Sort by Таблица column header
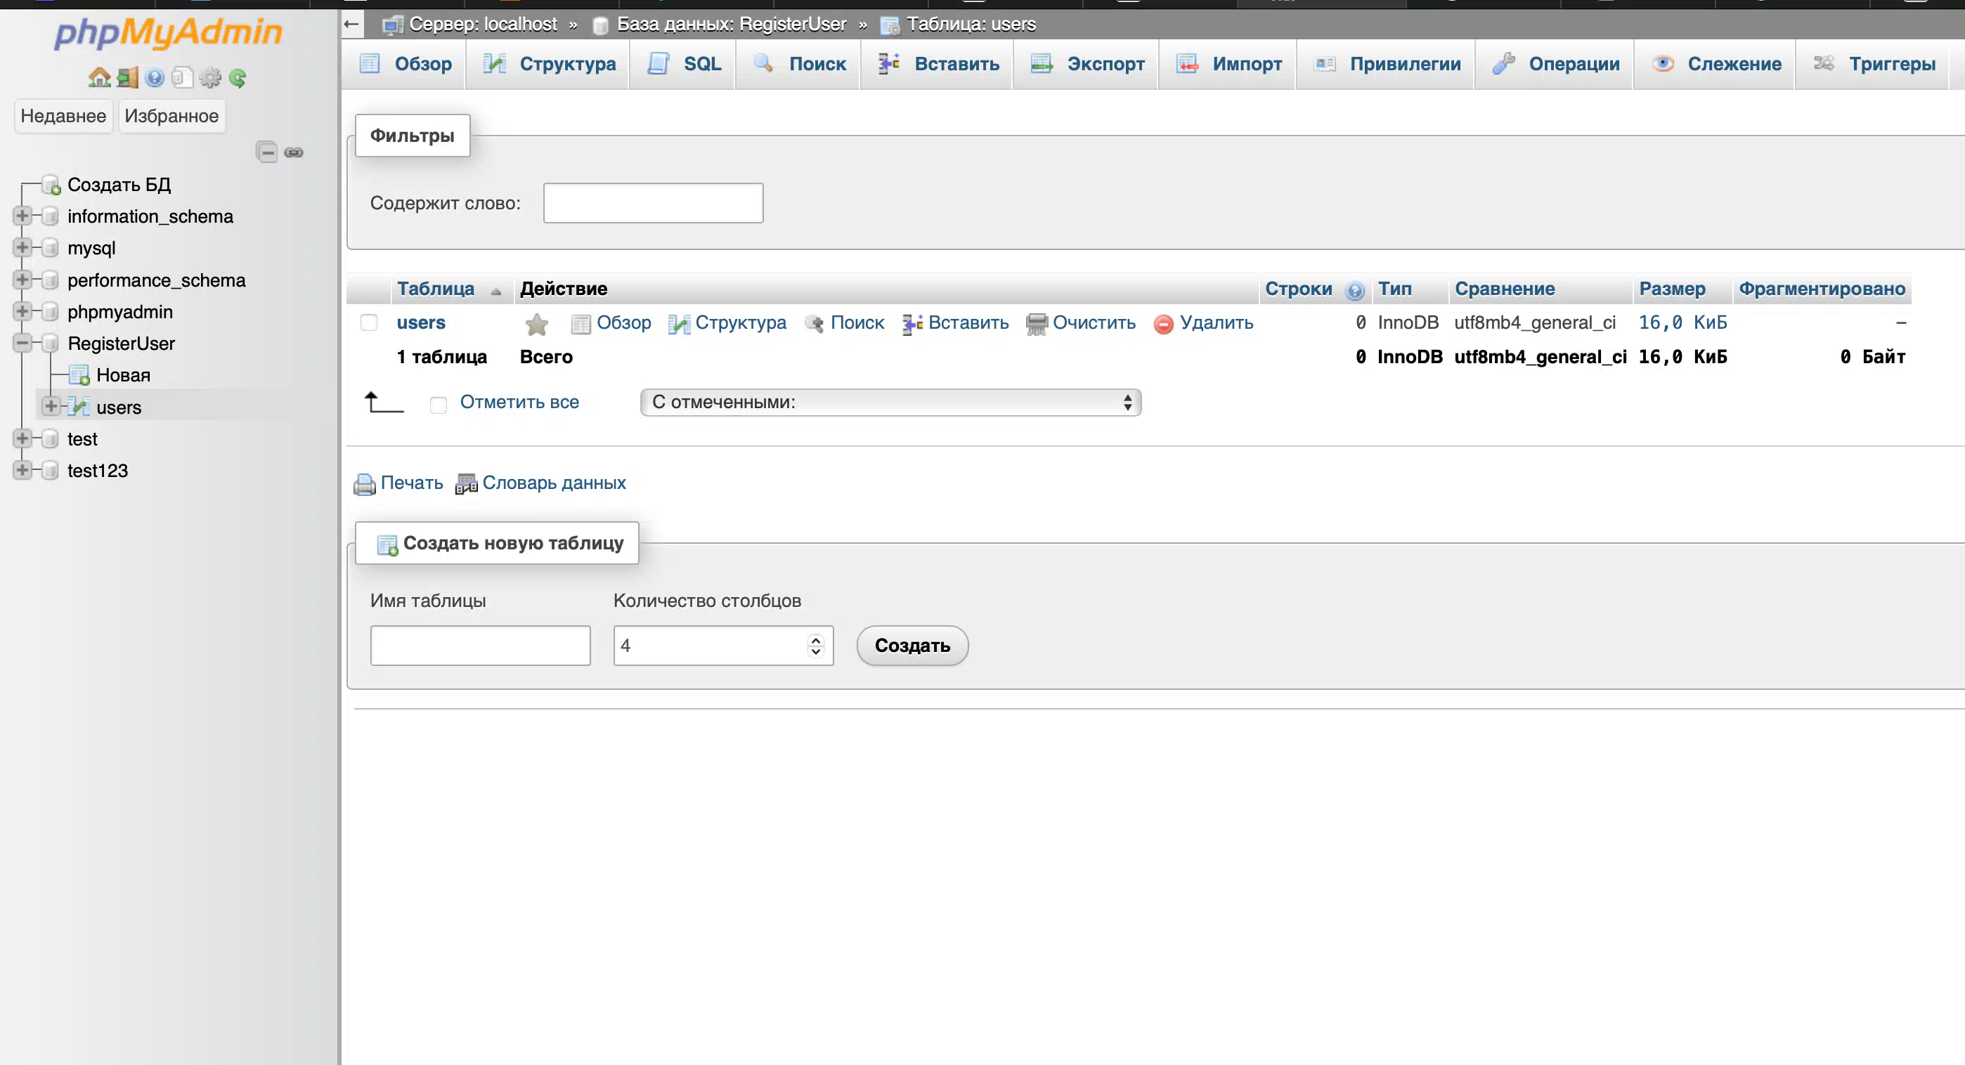This screenshot has width=1965, height=1065. [436, 289]
